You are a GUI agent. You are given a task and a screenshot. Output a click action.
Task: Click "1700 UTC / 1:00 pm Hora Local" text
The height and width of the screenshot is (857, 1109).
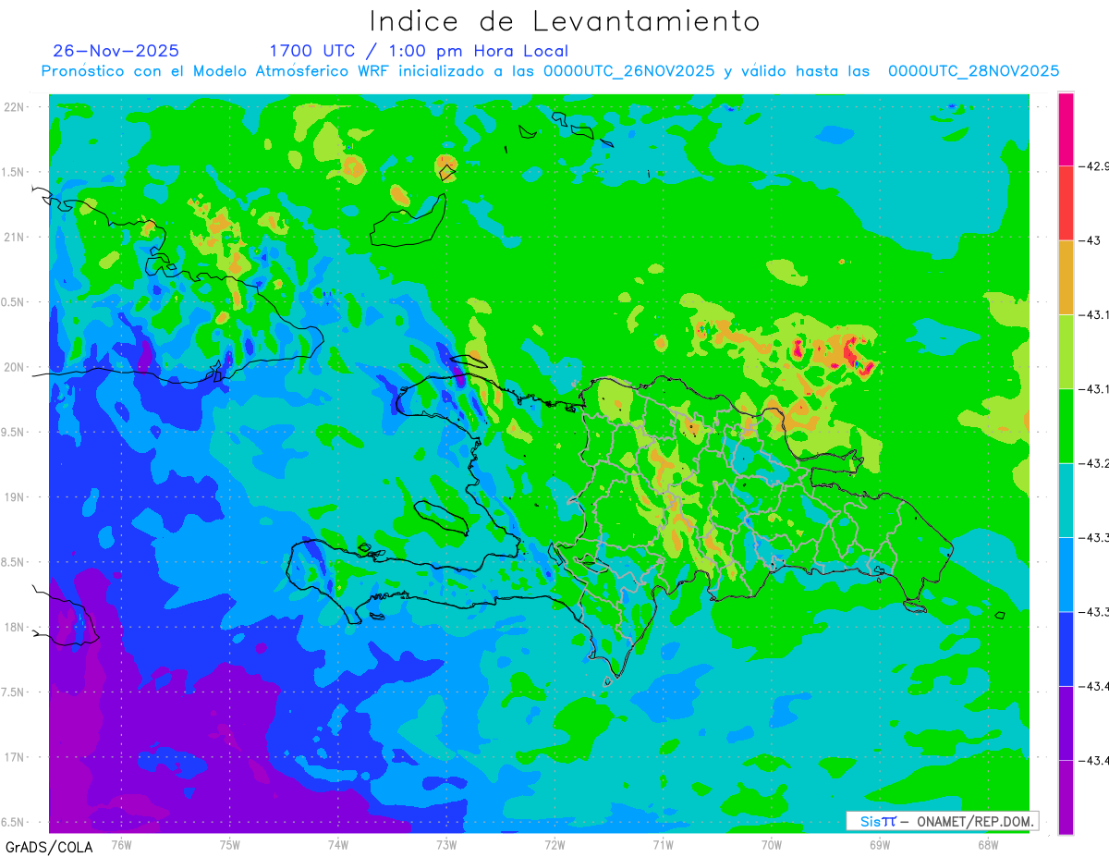tap(419, 52)
